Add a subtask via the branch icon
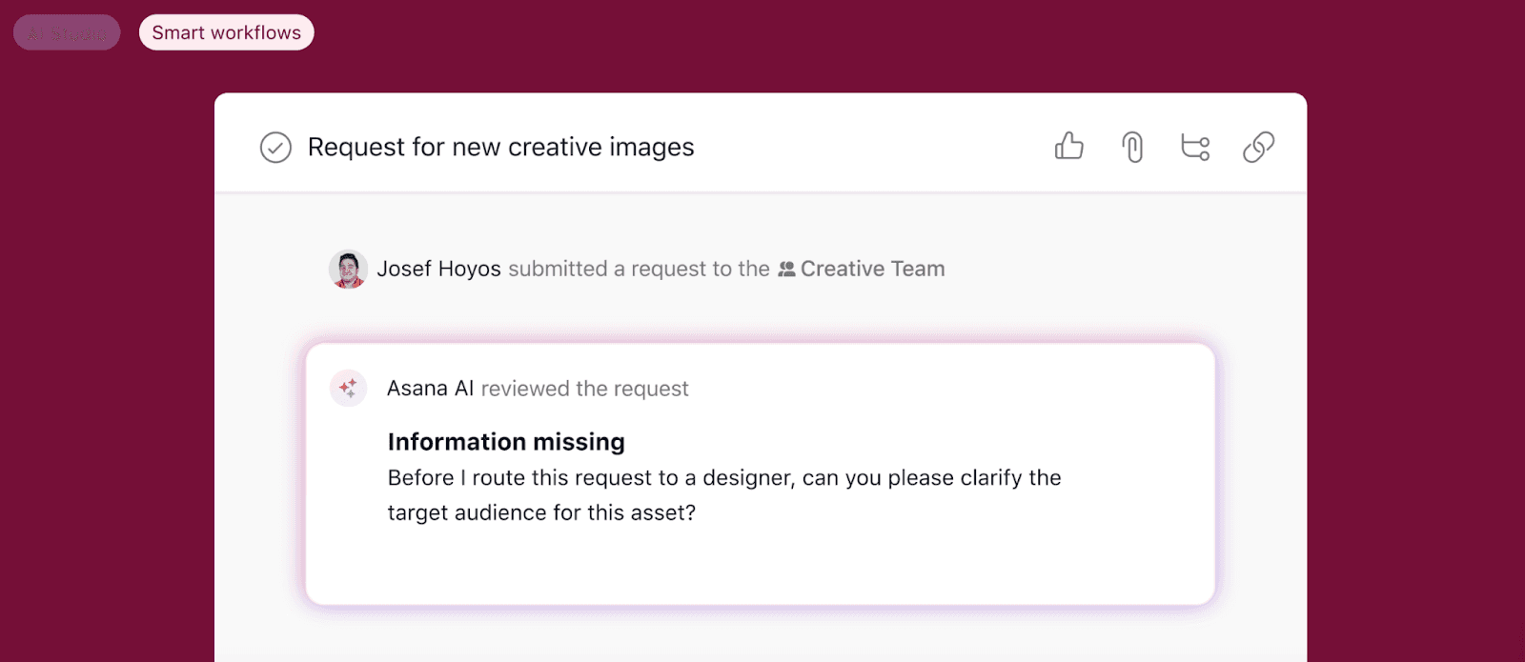 (x=1195, y=147)
